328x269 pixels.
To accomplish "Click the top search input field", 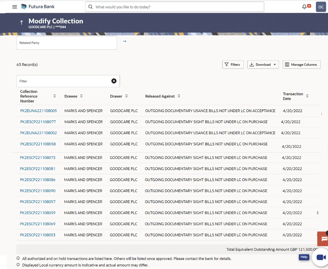I will [175, 7].
